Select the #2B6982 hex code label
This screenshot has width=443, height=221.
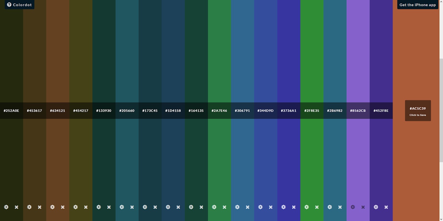tap(335, 110)
